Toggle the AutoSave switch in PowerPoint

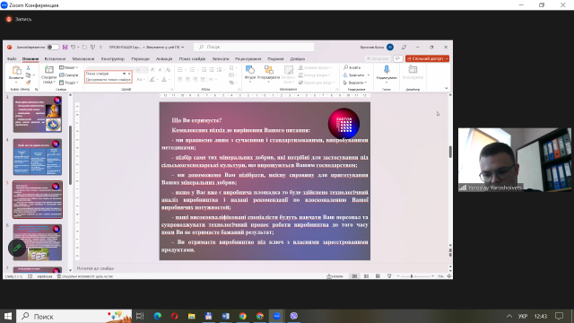[x=53, y=48]
